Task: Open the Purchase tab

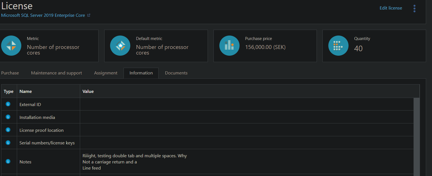Action: coord(10,73)
